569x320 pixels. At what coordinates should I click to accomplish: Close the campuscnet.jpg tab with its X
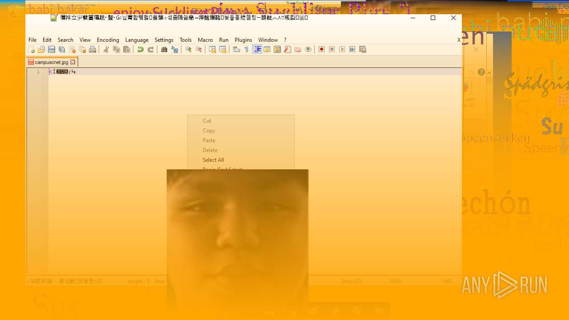click(73, 62)
